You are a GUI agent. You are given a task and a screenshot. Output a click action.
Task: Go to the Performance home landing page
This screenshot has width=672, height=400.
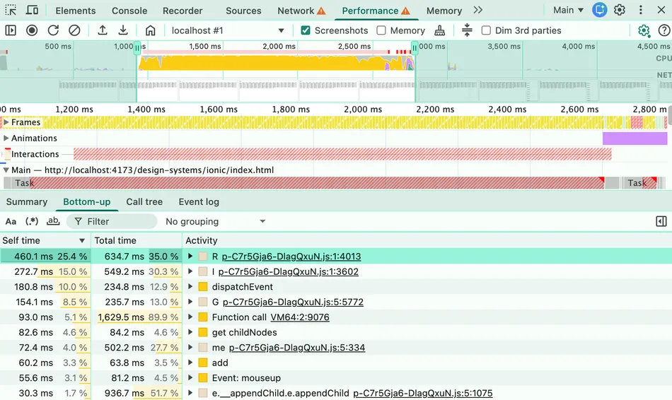(150, 30)
